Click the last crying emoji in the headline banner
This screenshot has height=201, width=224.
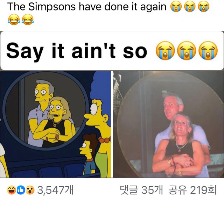tap(209, 51)
